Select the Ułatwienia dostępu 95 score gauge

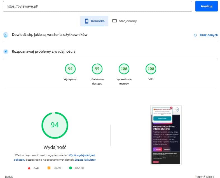[97, 69]
